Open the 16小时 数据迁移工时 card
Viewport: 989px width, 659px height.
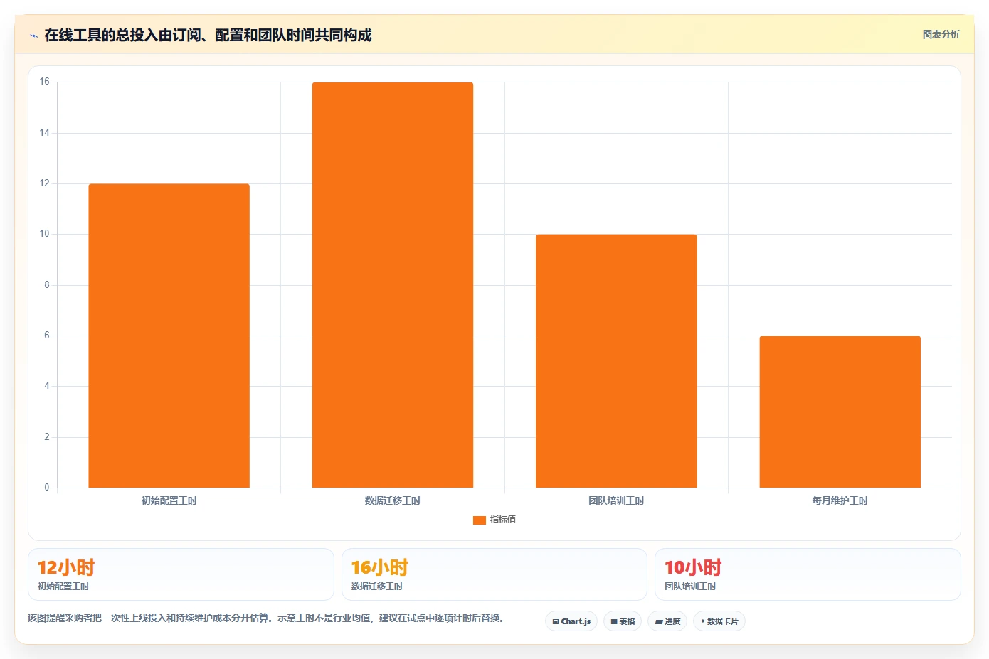pyautogui.click(x=494, y=574)
